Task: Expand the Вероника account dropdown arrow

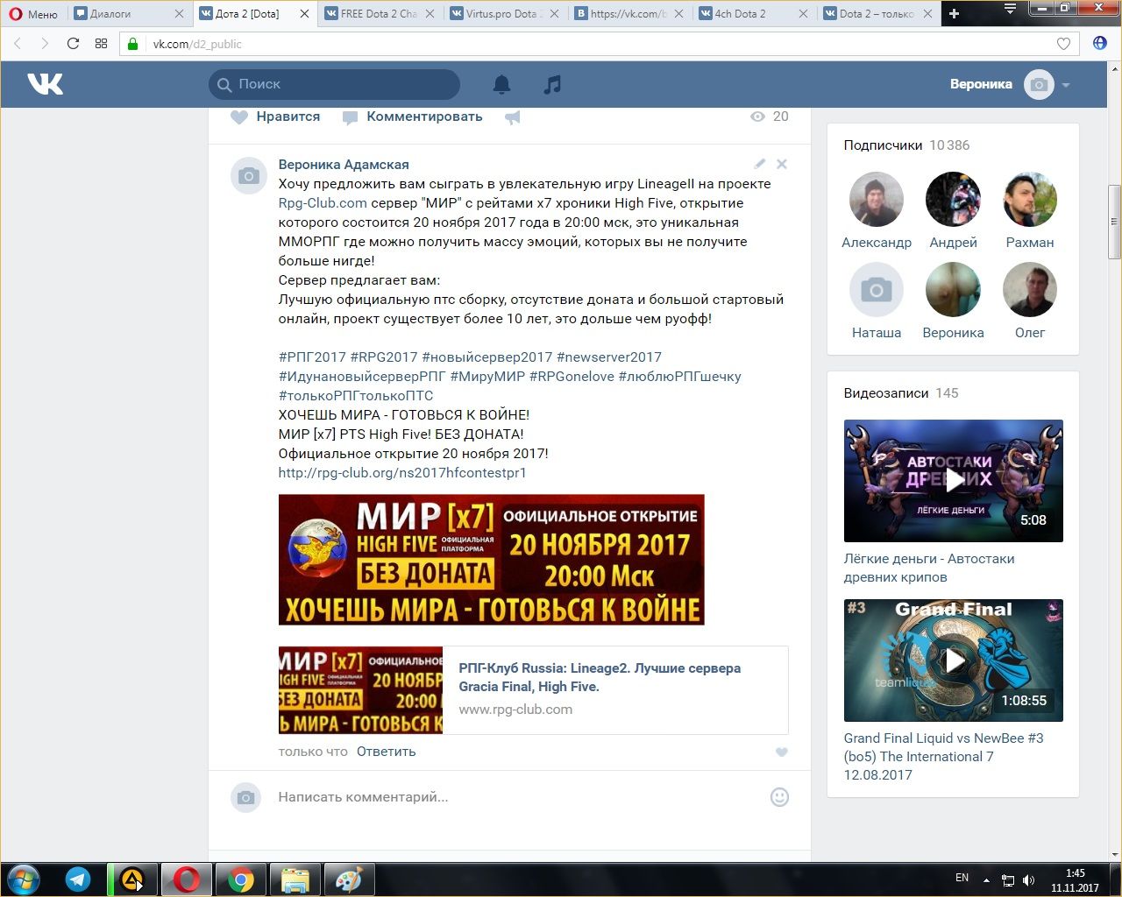Action: 1066,85
